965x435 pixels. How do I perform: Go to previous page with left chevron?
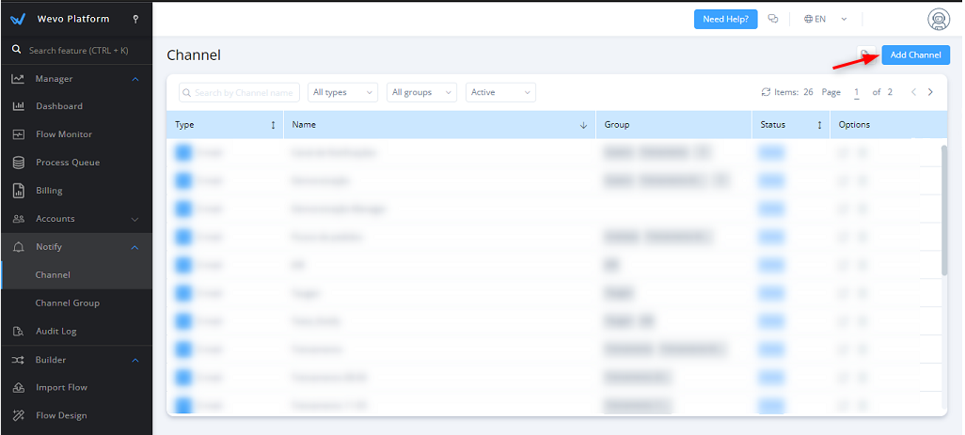point(914,92)
